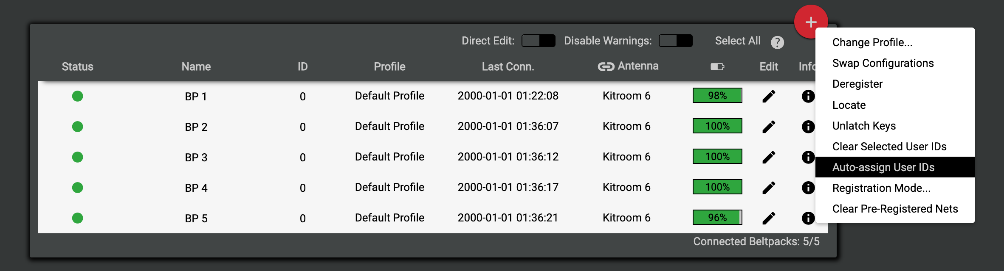Click the Select All button
This screenshot has width=1004, height=271.
(x=738, y=41)
